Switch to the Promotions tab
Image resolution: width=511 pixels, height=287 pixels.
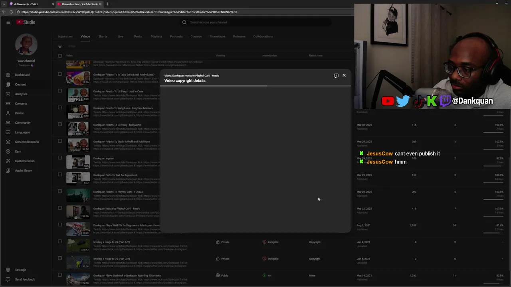point(217,36)
